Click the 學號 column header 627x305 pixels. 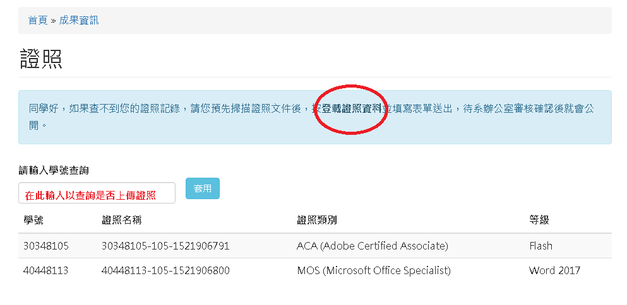[33, 220]
